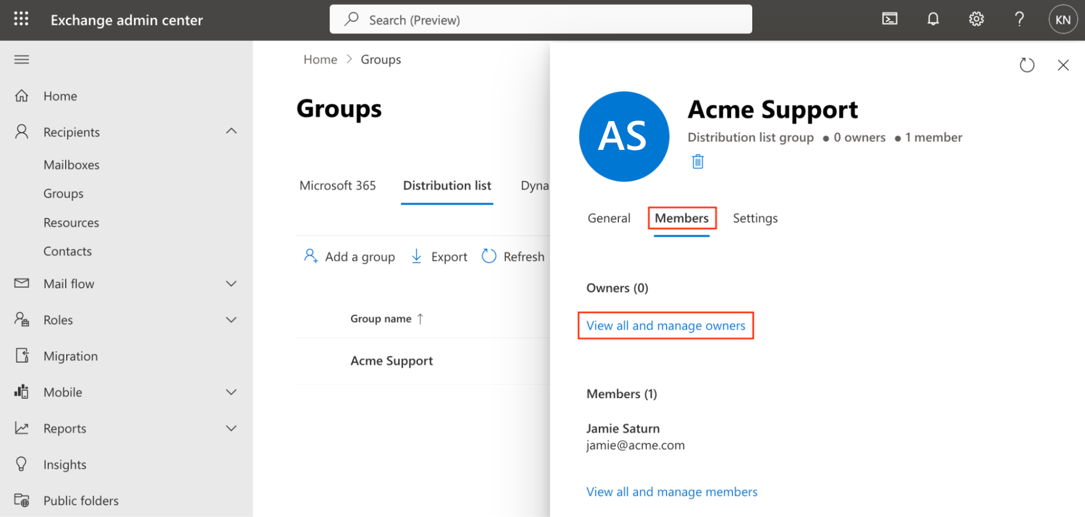Open the Dynamic distribution tab
The image size is (1085, 517).
(535, 186)
